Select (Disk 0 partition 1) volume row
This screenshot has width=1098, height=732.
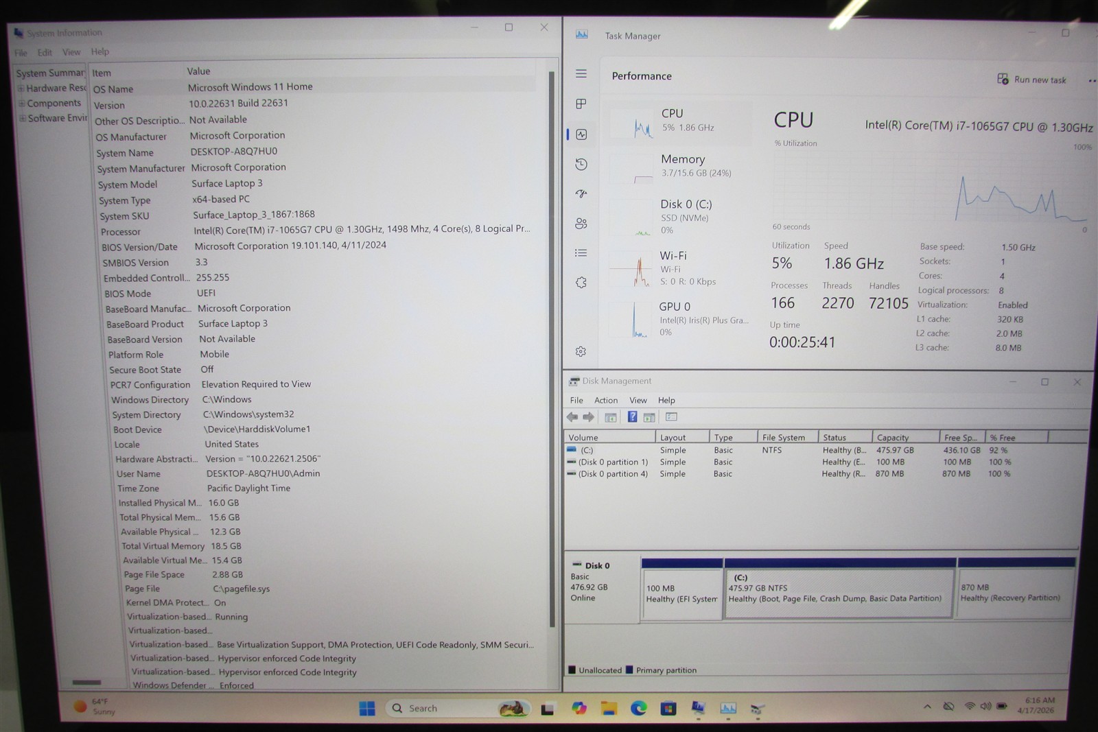pos(789,462)
